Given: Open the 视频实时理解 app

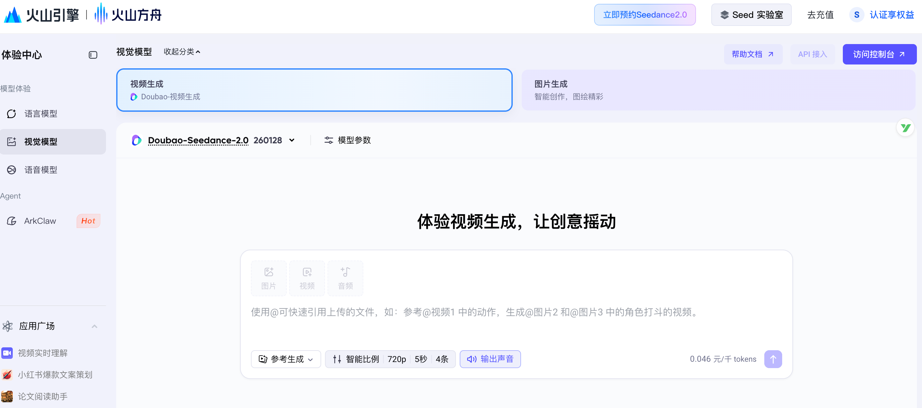Looking at the screenshot, I should tap(42, 353).
